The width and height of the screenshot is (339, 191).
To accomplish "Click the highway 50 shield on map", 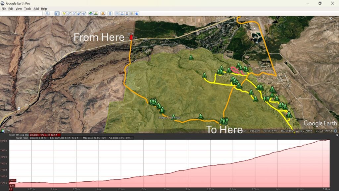I will click(x=19, y=108).
